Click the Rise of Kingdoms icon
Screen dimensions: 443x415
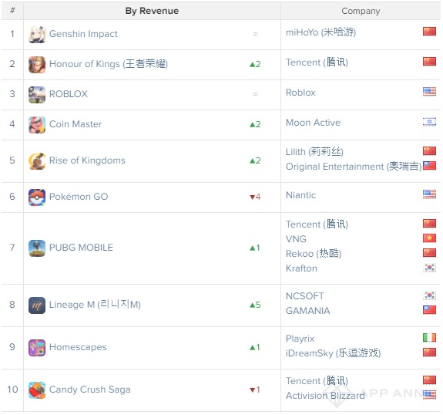coord(37,161)
